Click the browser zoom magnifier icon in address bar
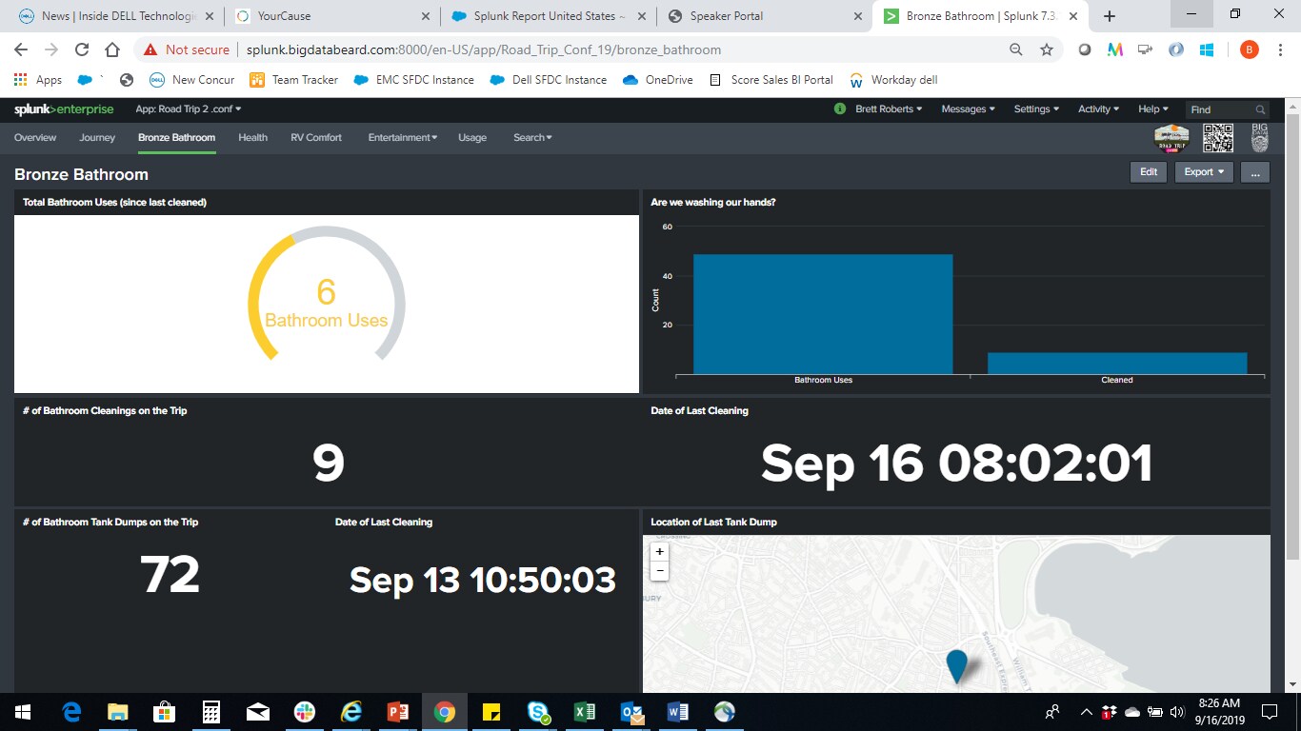This screenshot has width=1301, height=731. click(1016, 49)
